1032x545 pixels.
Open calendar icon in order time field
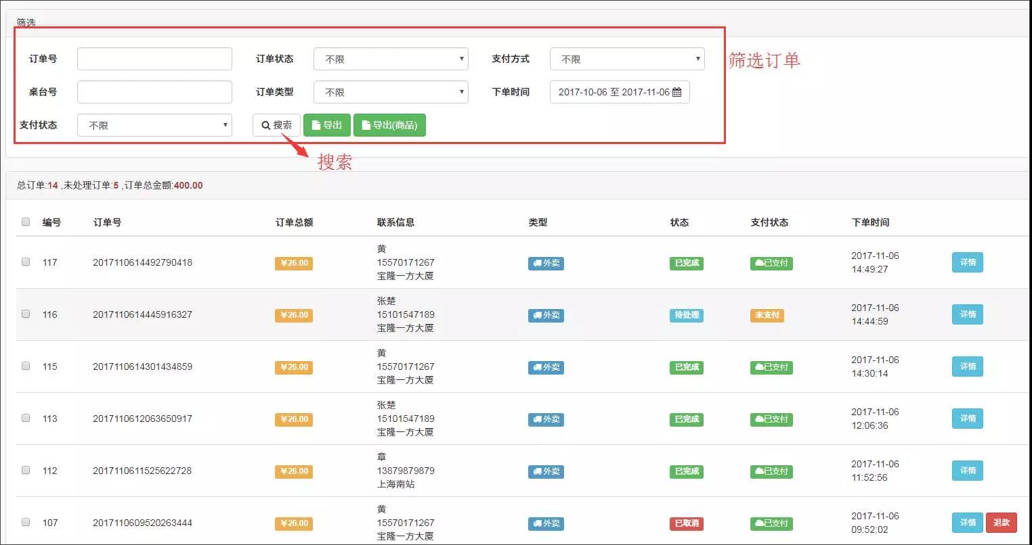pos(676,92)
